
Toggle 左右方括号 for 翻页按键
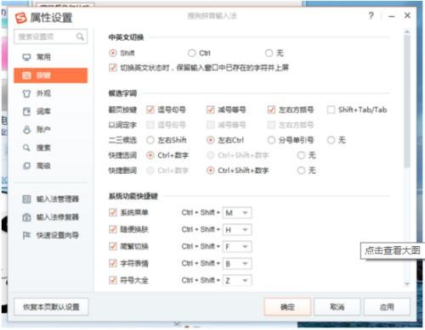click(x=271, y=109)
